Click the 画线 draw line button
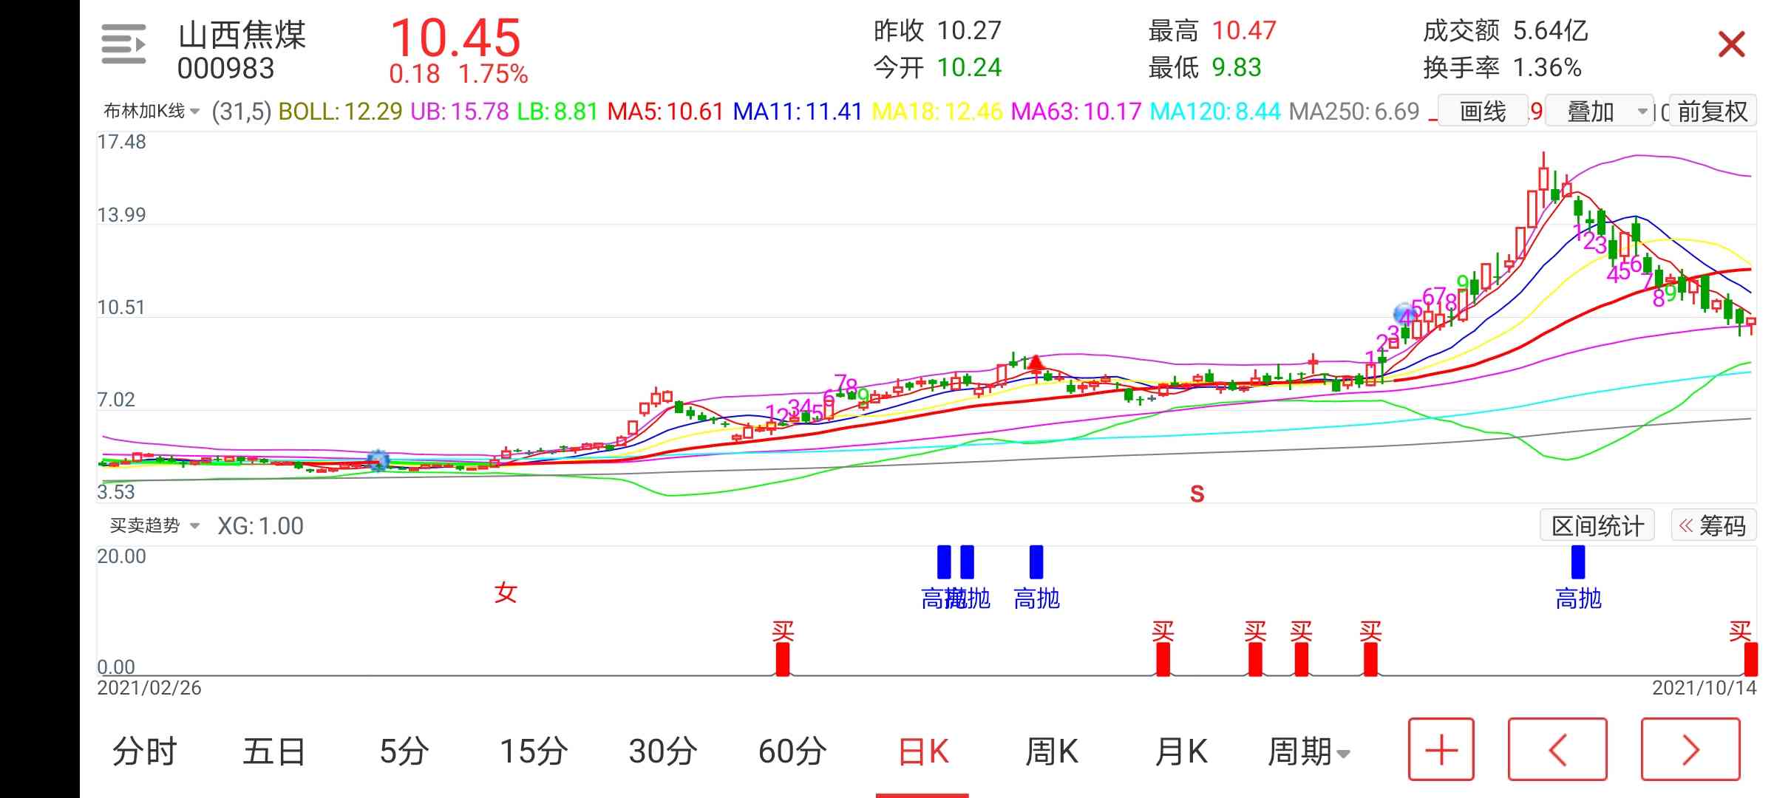Screen dimensions: 1774x798 [x=1482, y=112]
